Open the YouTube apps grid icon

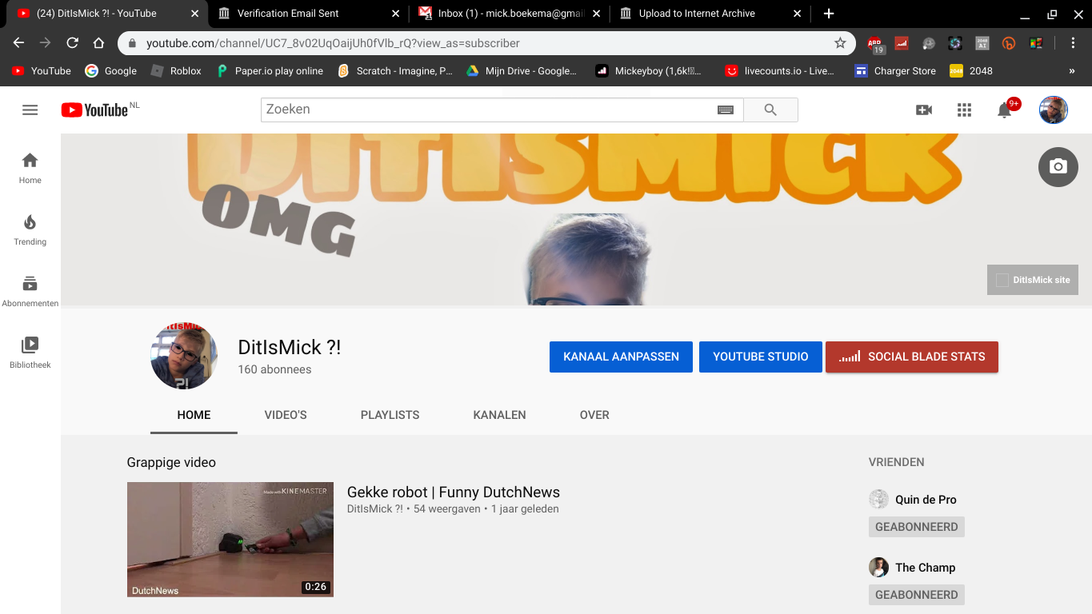[964, 110]
